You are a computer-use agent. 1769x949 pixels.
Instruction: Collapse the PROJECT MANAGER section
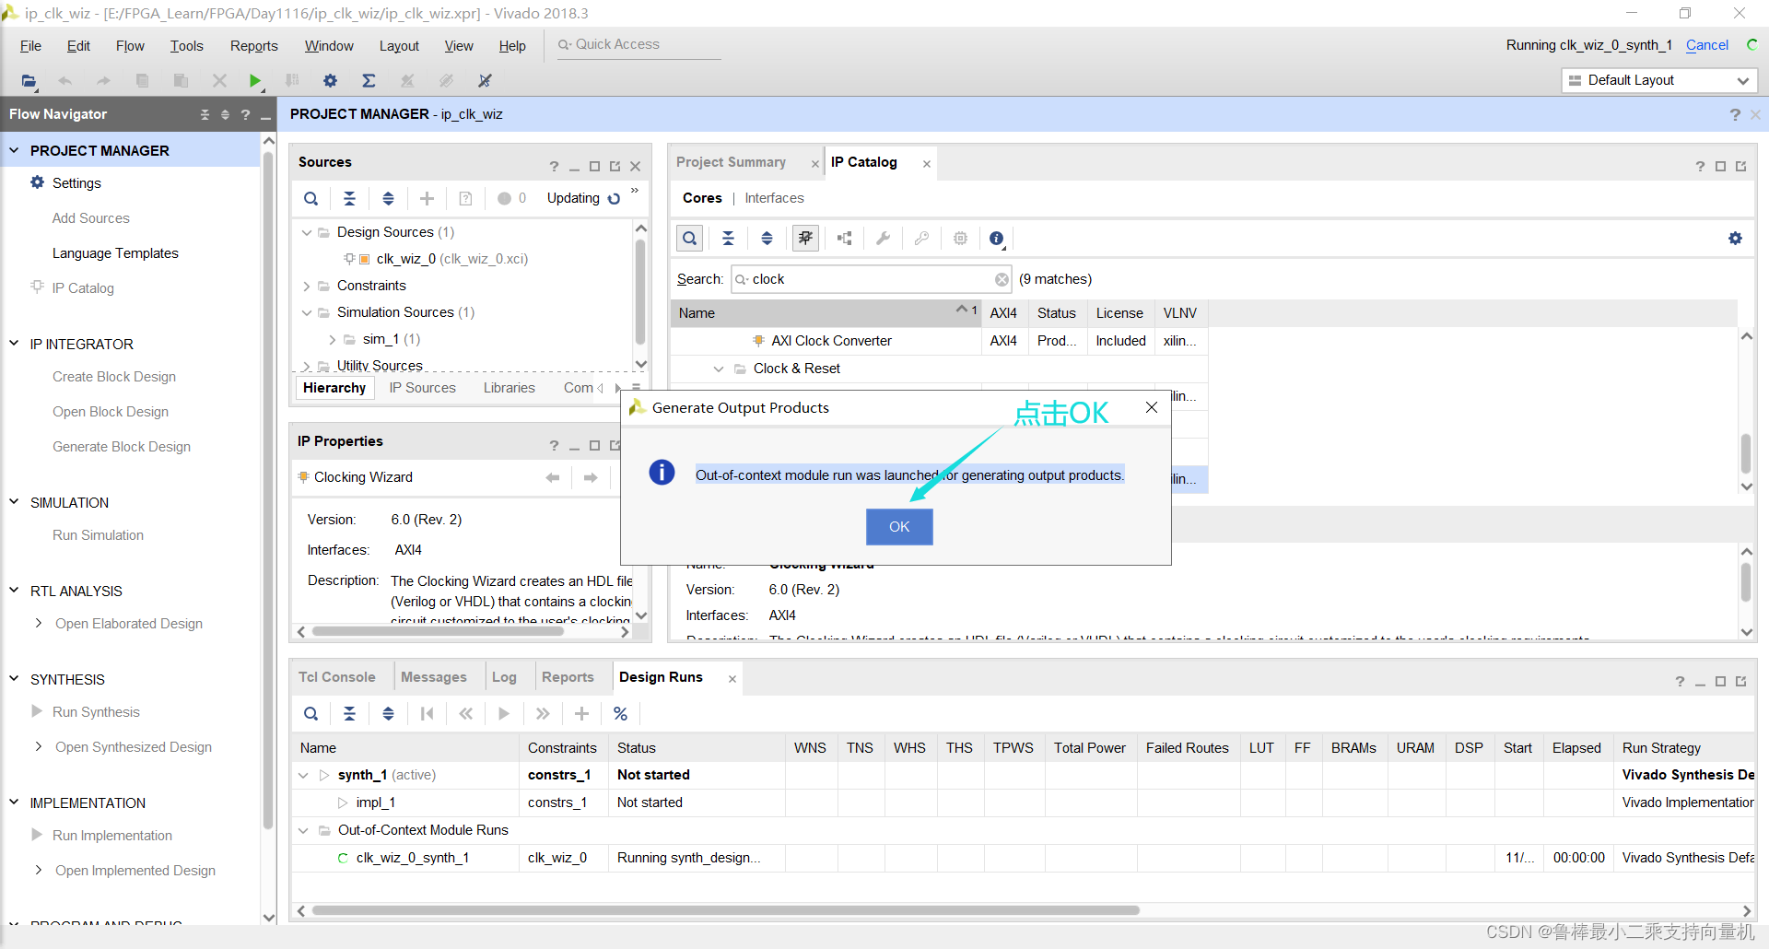(14, 150)
